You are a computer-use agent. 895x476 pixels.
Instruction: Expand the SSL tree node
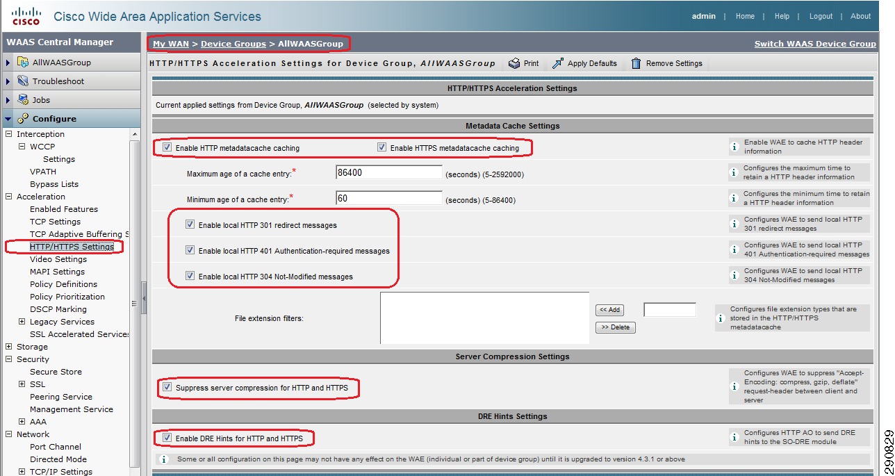[x=22, y=384]
